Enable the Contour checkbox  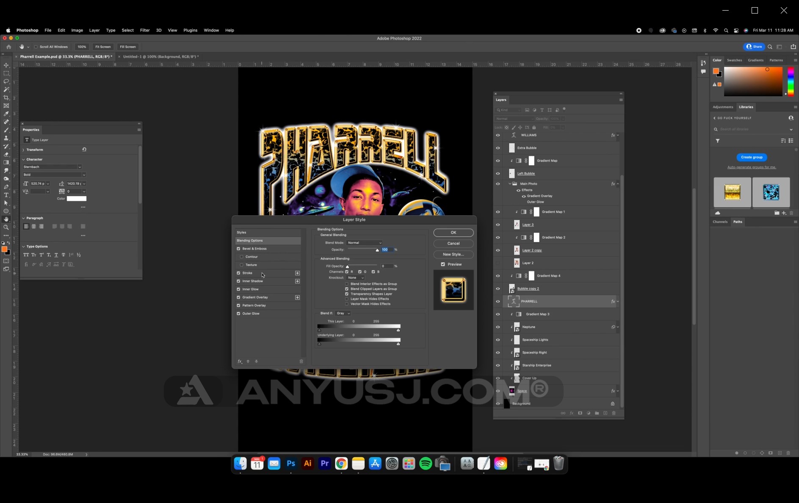[x=242, y=257]
